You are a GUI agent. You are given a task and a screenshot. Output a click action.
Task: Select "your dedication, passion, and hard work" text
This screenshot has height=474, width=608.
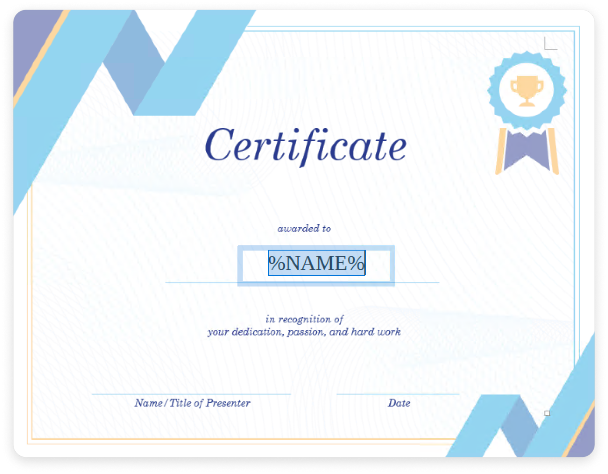coord(304,332)
